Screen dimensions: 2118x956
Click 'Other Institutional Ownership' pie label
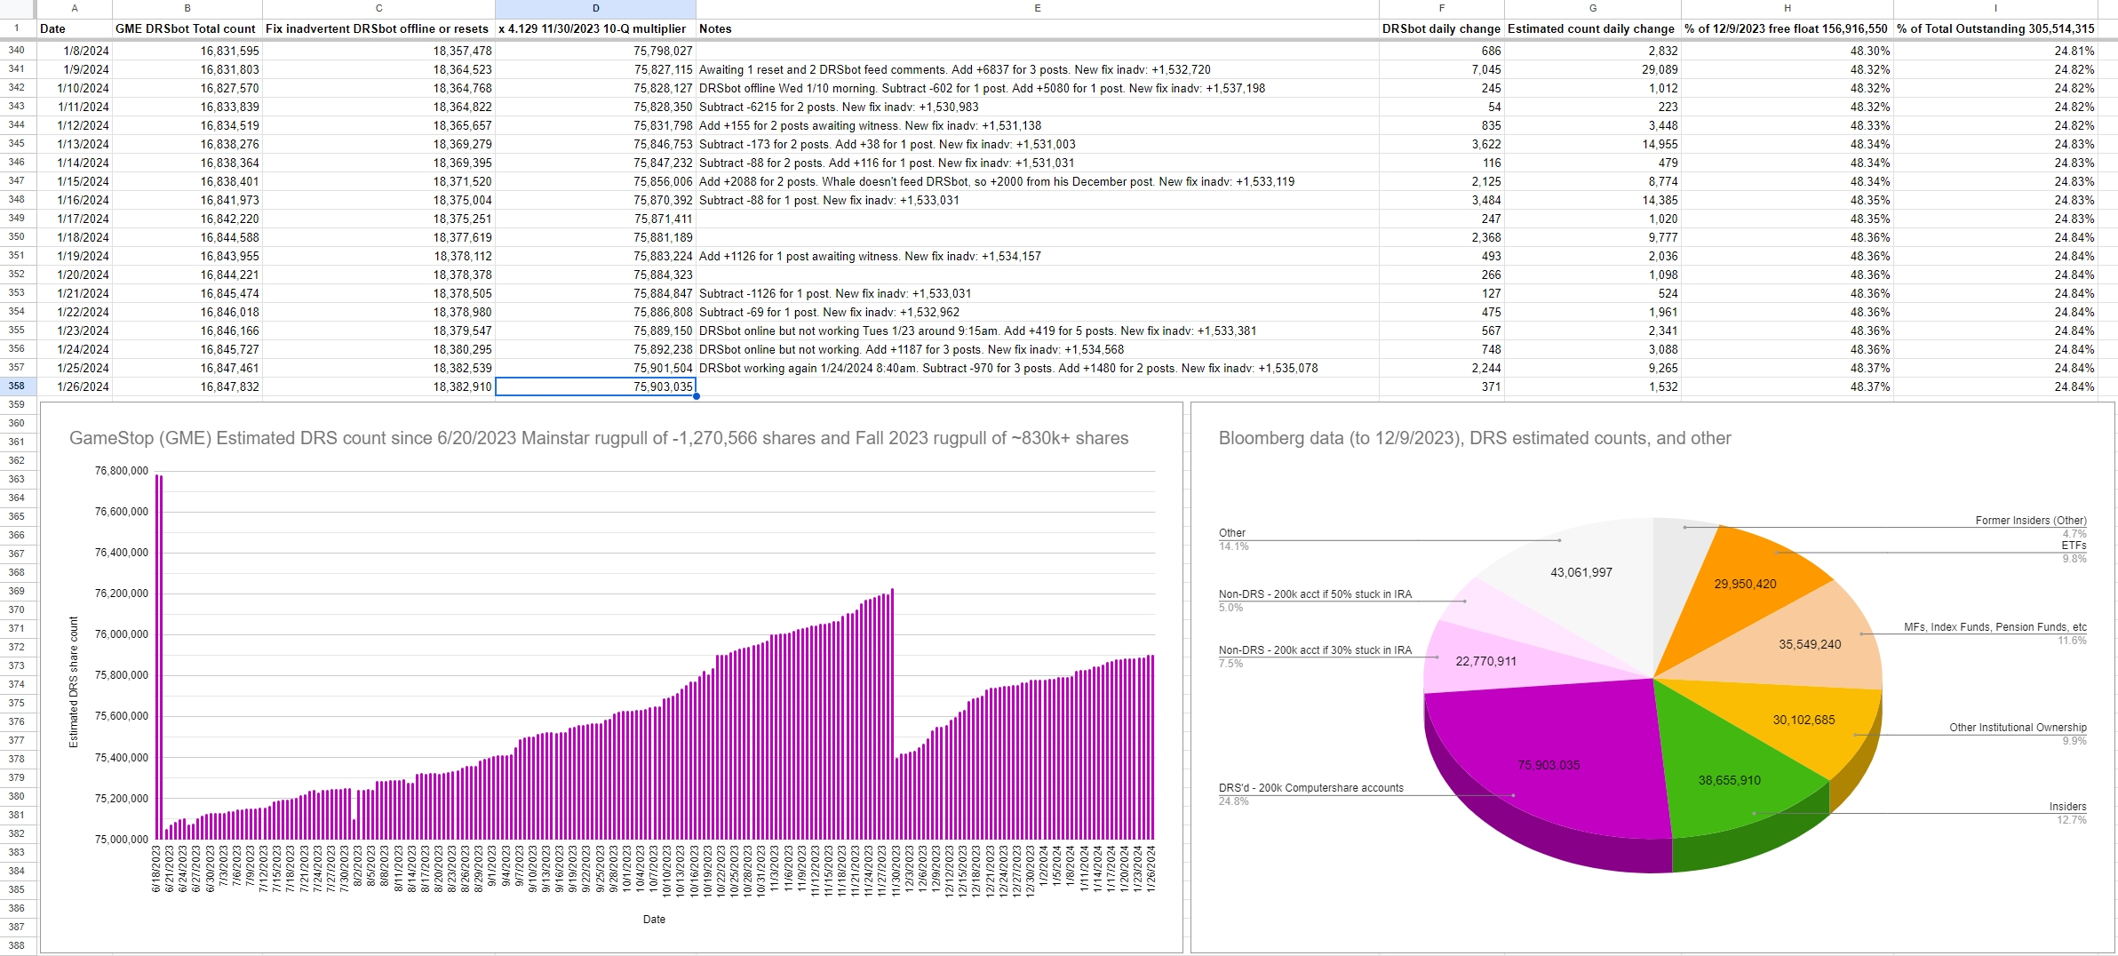2018,728
